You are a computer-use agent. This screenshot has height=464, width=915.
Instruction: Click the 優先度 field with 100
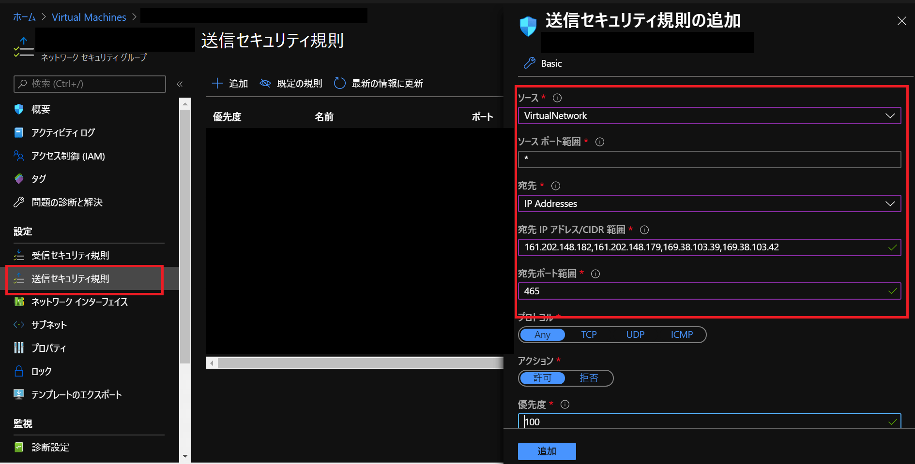pos(709,421)
